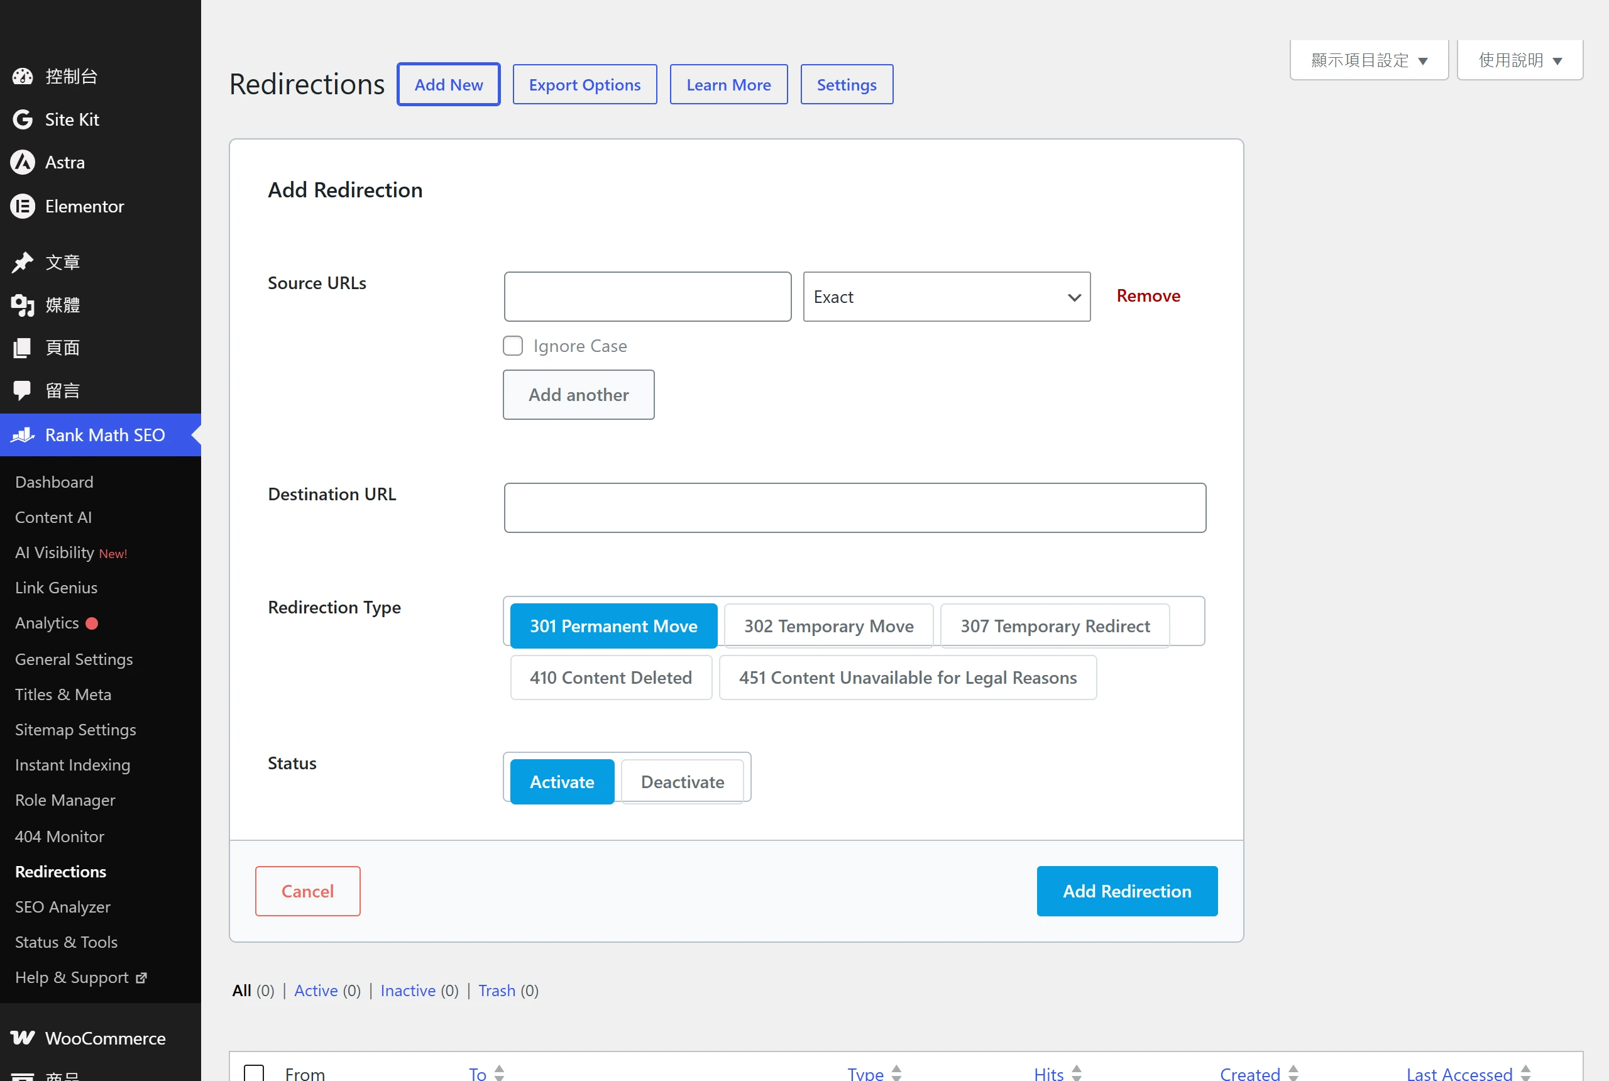The image size is (1609, 1081).
Task: Expand the 顯示項目設定 screen options
Action: coord(1369,60)
